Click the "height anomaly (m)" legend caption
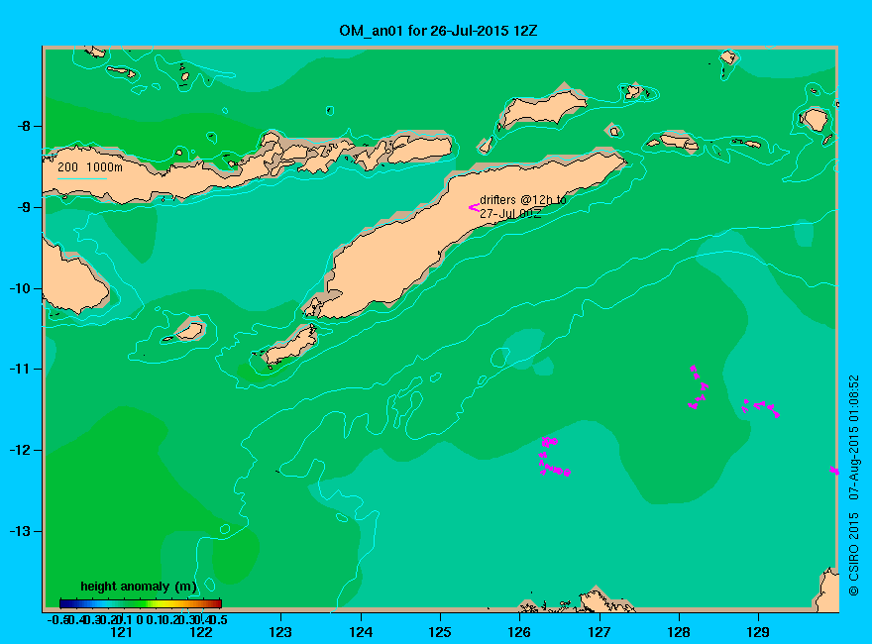The height and width of the screenshot is (644, 872). coord(139,587)
